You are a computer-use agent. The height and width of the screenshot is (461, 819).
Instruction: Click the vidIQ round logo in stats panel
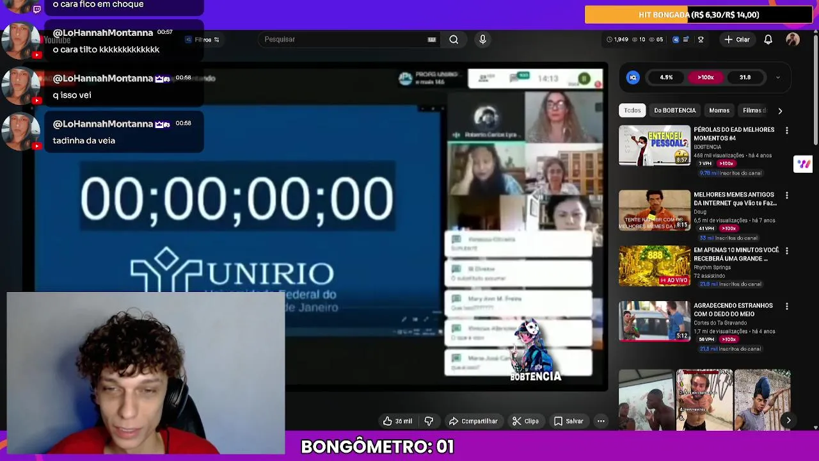coord(633,77)
